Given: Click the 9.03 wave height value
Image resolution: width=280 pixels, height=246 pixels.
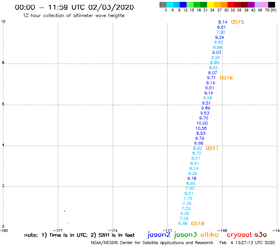Looking at the screenshot, I should [216, 53].
